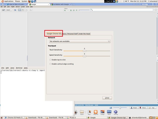Viewport: 158px width, 119px height.
Task: Open the Tags panel button
Action: 152,108
